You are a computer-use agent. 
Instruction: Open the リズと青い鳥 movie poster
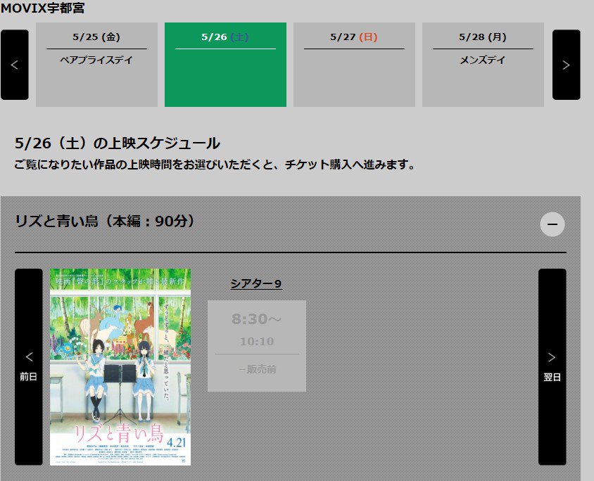(x=120, y=366)
